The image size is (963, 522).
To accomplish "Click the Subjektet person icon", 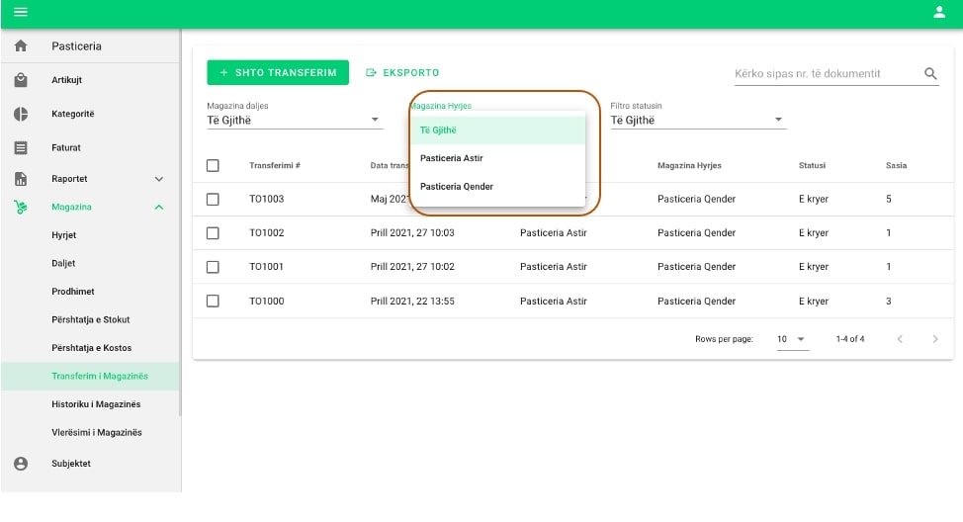I will pos(21,463).
